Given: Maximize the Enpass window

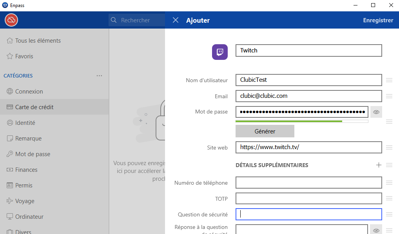Looking at the screenshot, I should click(x=373, y=5).
